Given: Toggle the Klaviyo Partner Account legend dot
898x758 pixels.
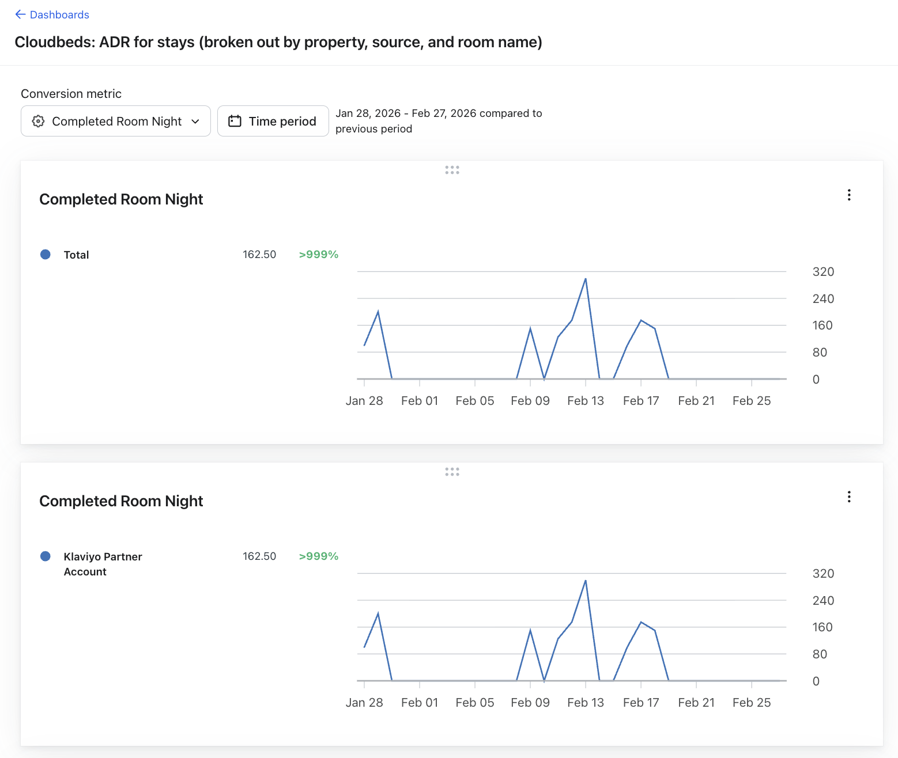Looking at the screenshot, I should (x=46, y=556).
